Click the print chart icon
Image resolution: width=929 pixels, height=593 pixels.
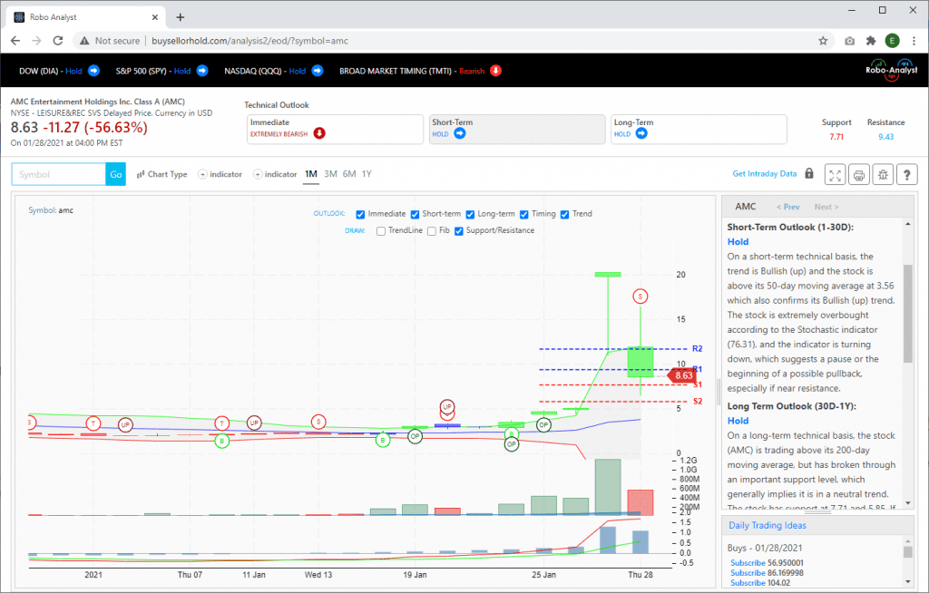coord(858,175)
